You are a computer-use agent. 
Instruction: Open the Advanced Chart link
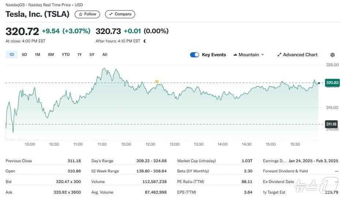click(x=300, y=55)
